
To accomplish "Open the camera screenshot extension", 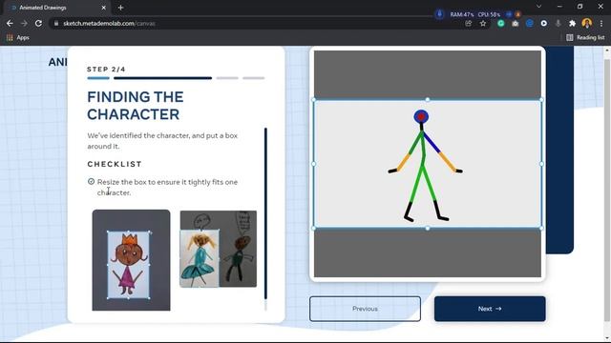I will [x=516, y=24].
